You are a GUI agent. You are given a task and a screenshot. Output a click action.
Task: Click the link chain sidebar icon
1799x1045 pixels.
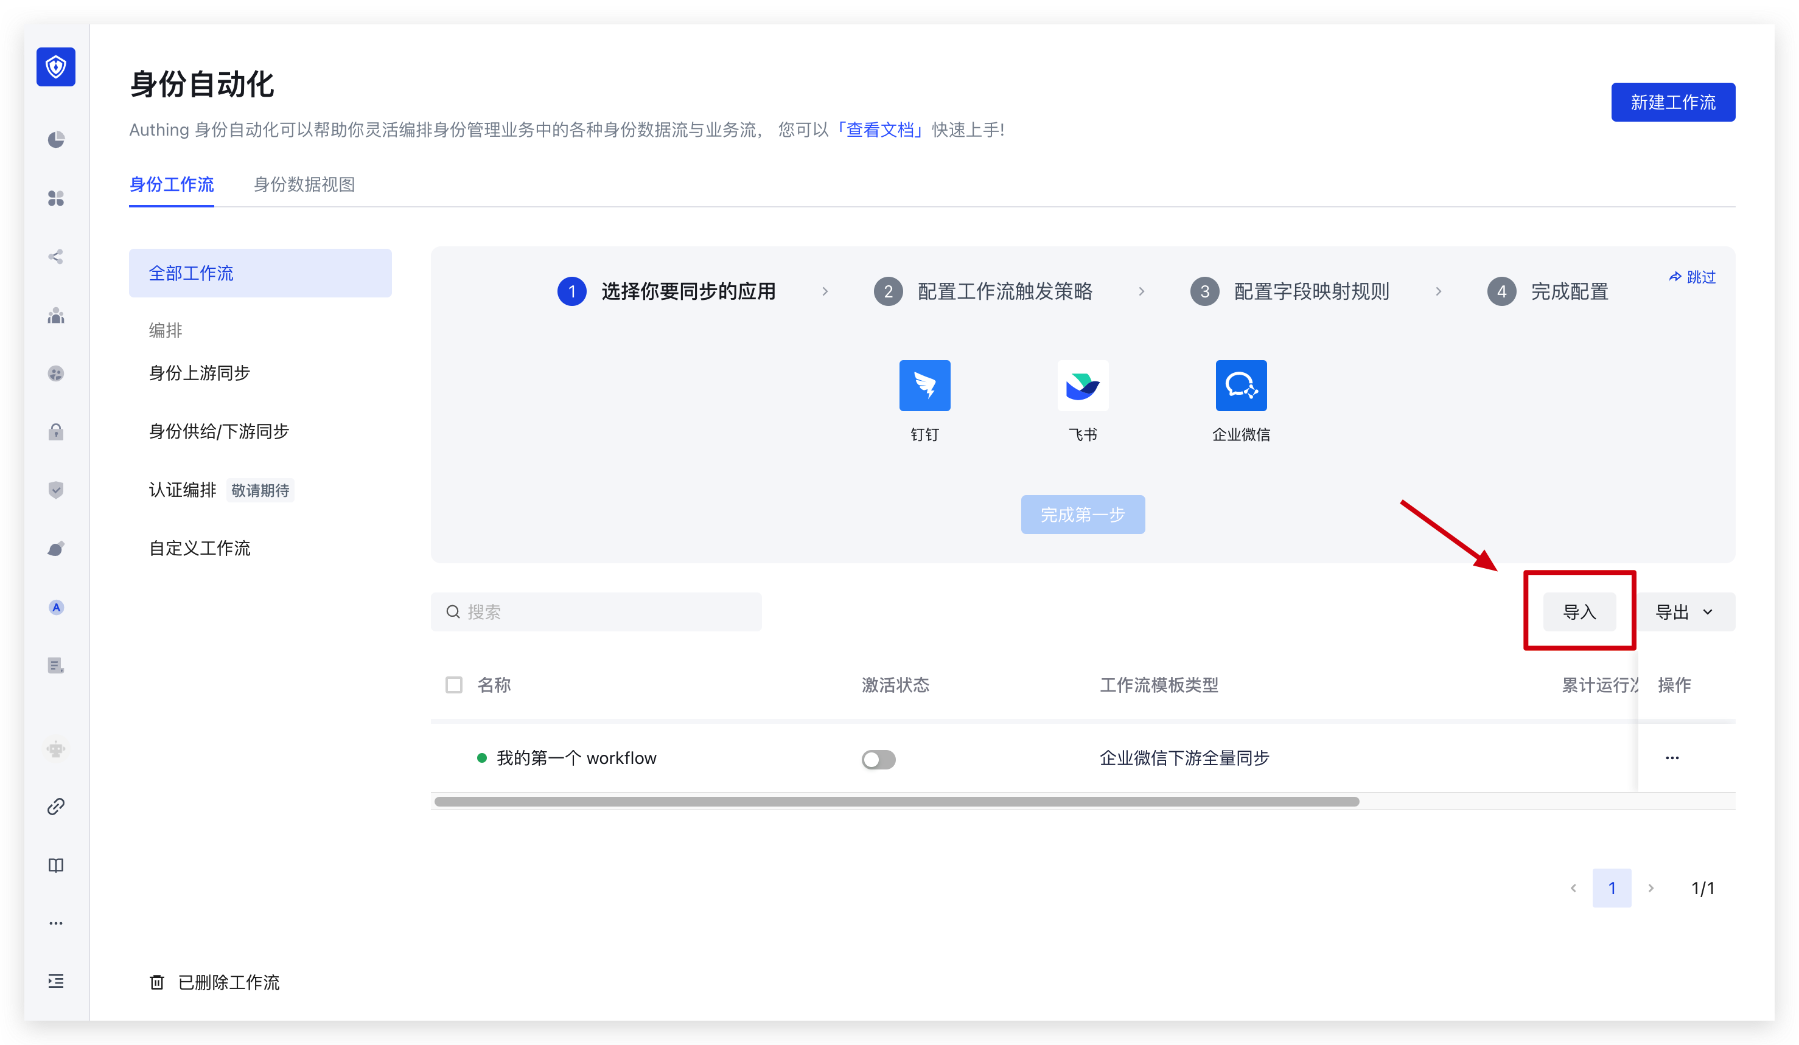tap(55, 807)
